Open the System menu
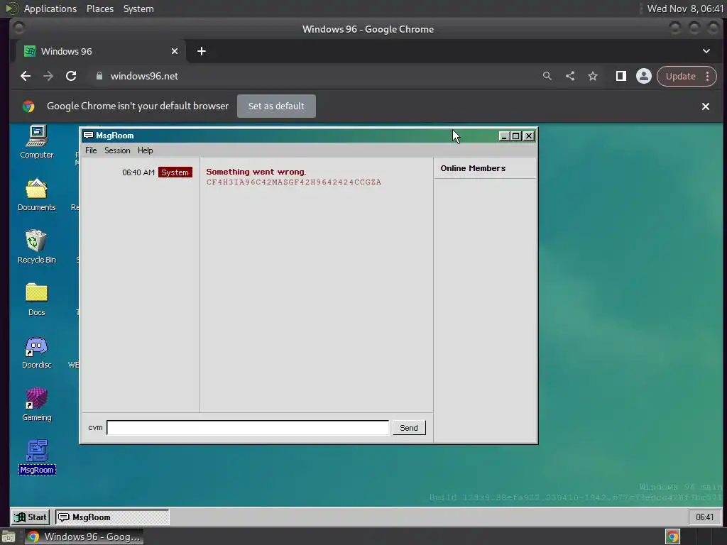This screenshot has height=545, width=727. point(138,9)
